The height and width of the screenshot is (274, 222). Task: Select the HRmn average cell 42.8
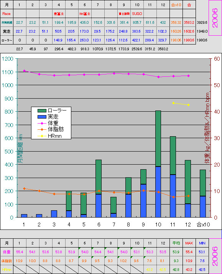pyautogui.click(x=176, y=269)
